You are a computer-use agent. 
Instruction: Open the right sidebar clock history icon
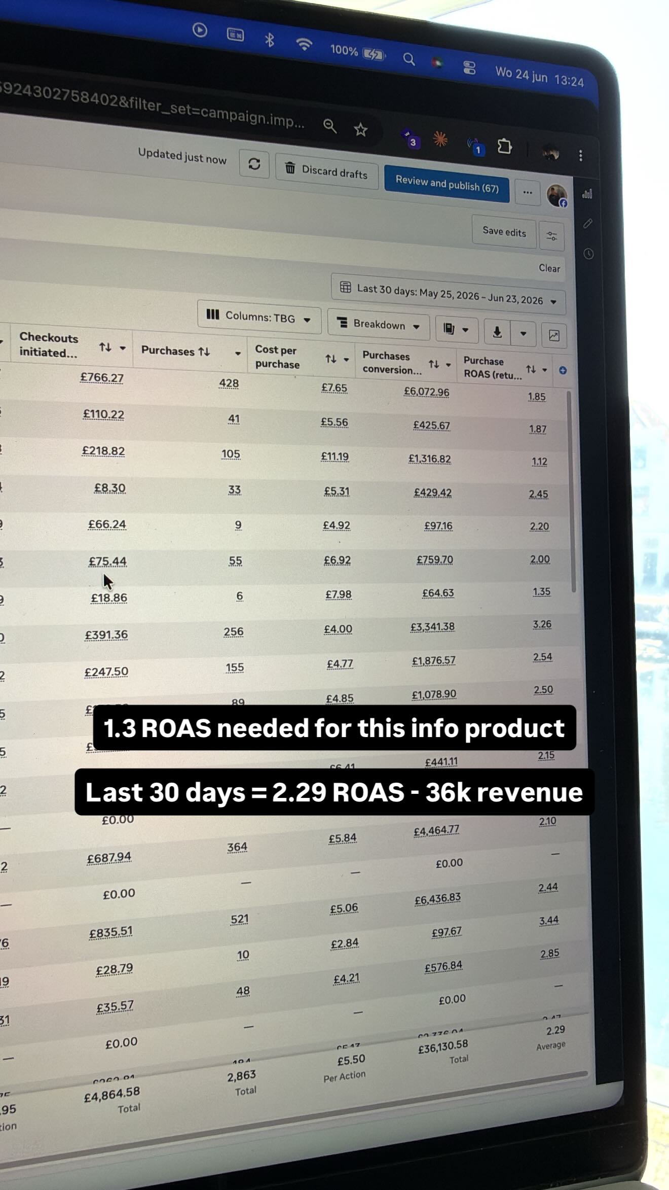[588, 254]
